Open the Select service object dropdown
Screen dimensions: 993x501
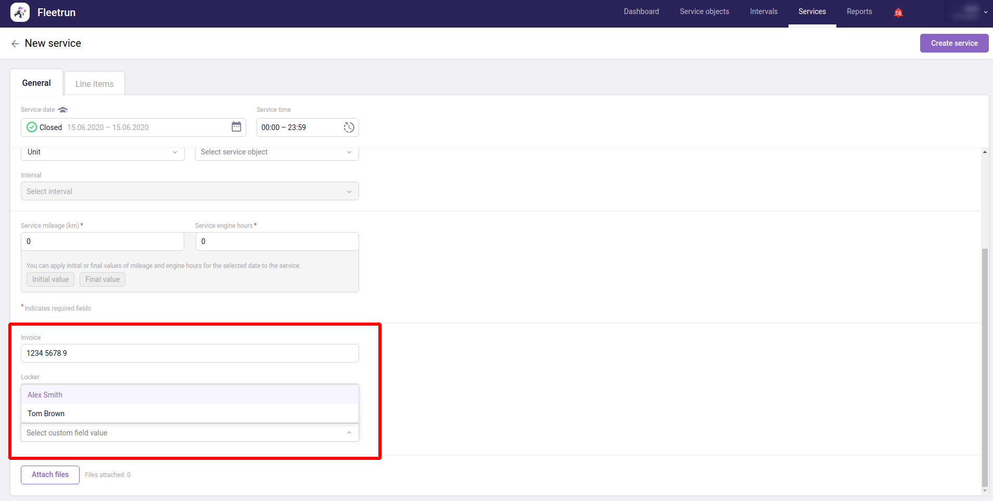point(276,152)
